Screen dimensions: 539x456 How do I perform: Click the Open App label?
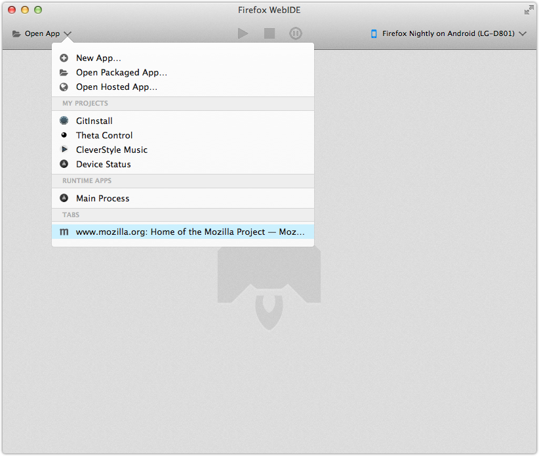pos(42,33)
